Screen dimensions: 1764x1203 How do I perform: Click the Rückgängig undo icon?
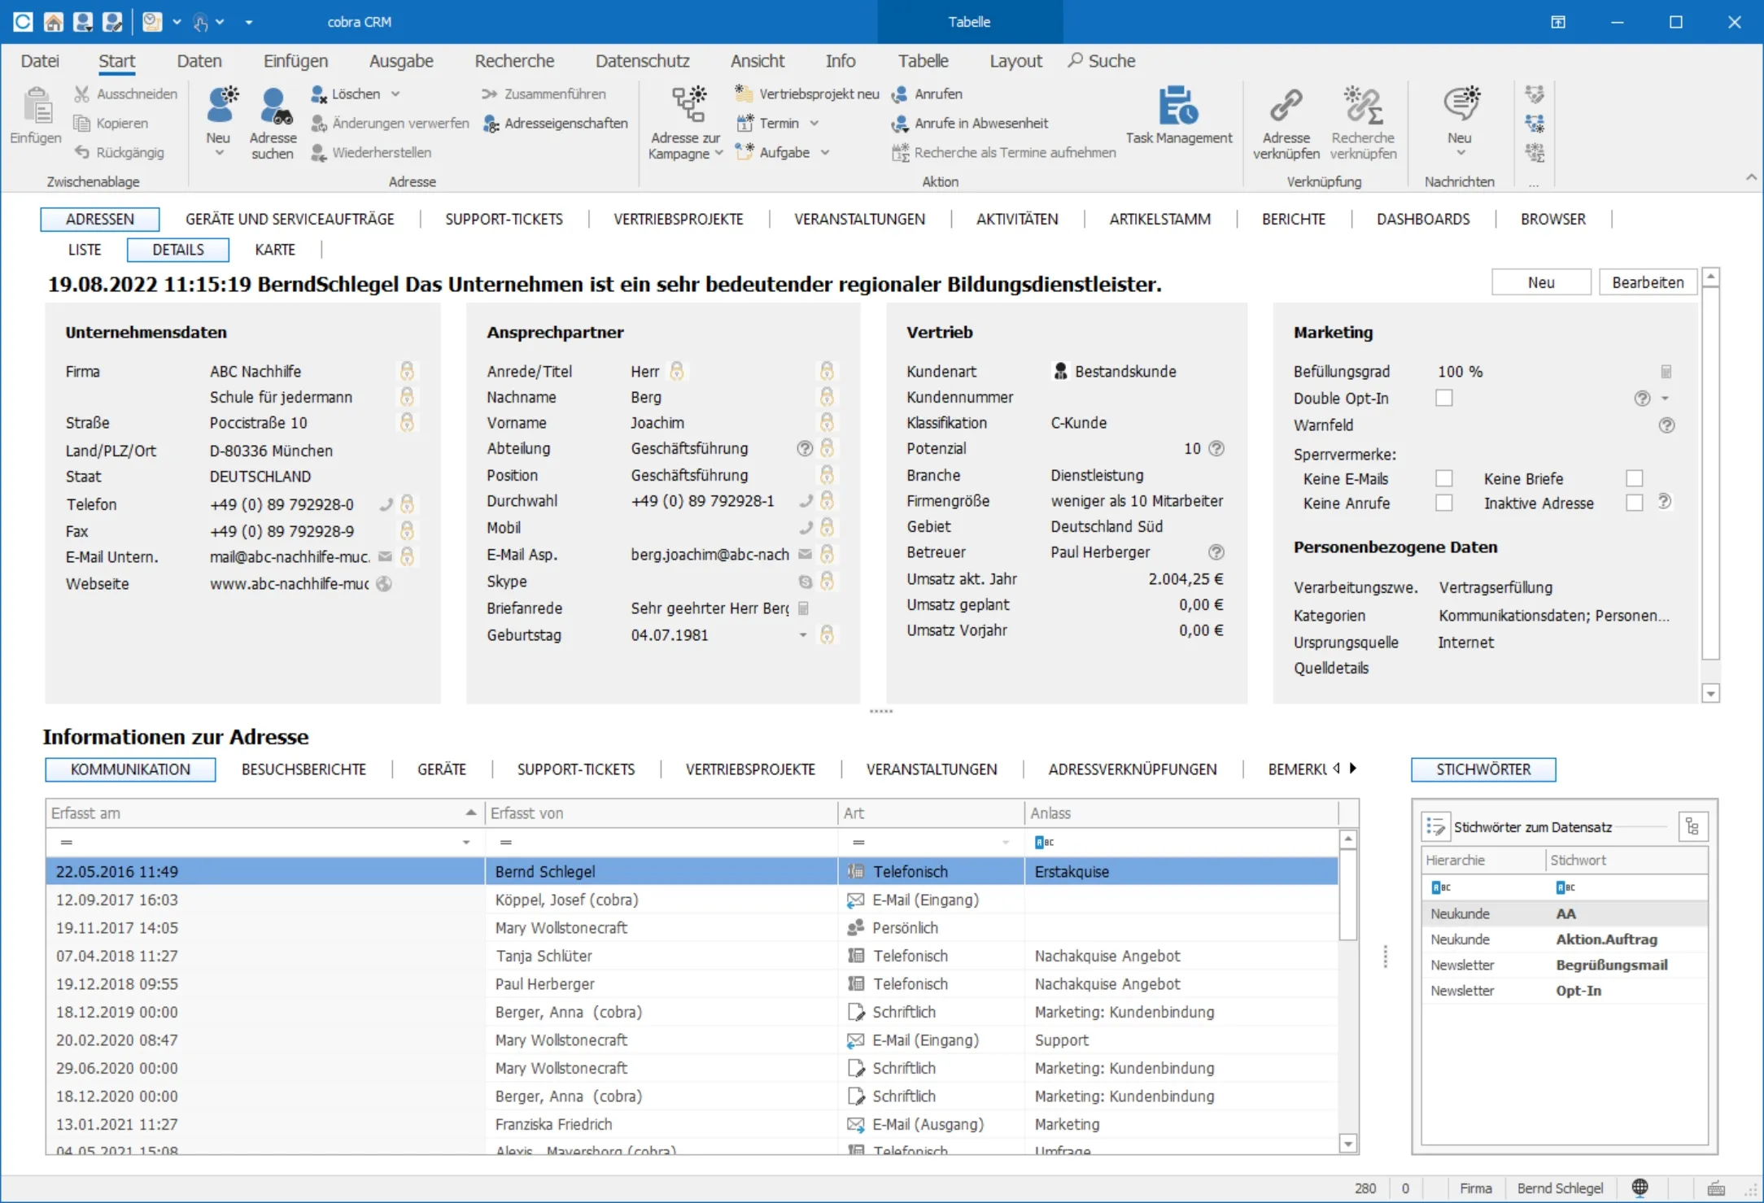pos(81,152)
